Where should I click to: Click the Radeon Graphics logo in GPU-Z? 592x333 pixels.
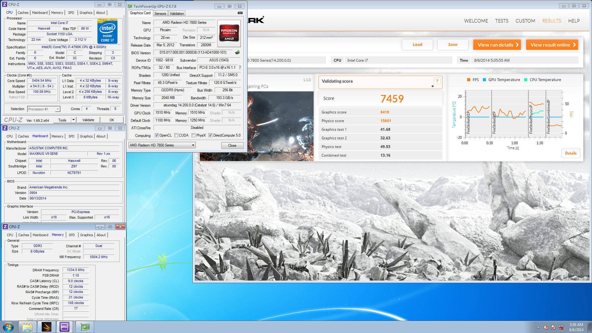[x=229, y=33]
